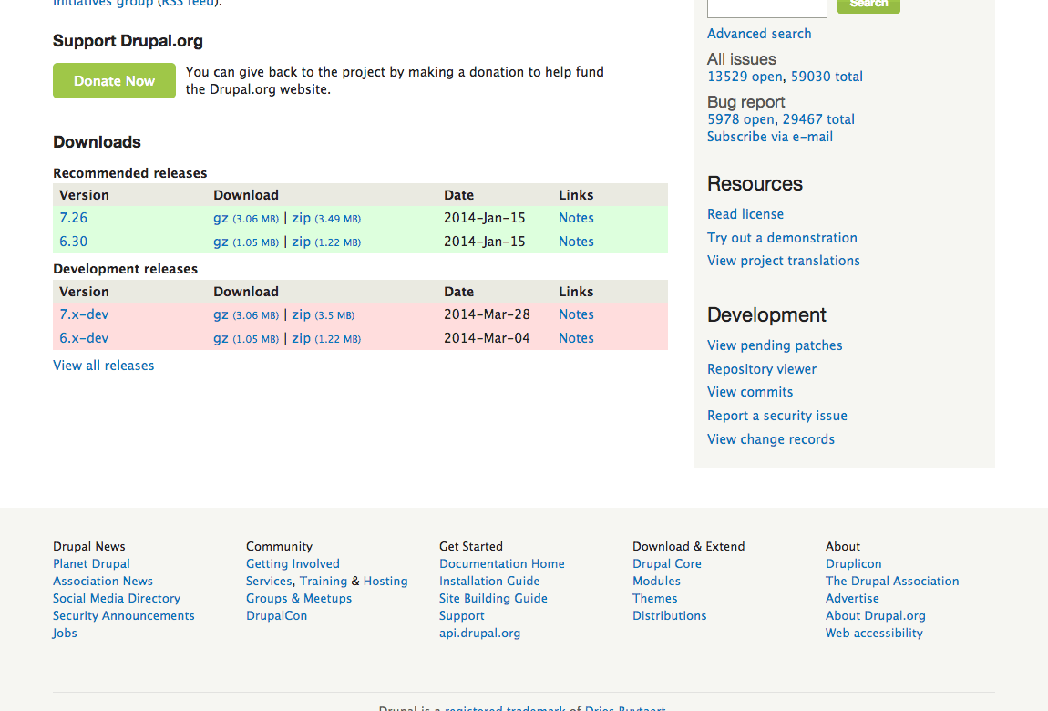
Task: Click the Jobs footer link
Action: click(65, 633)
